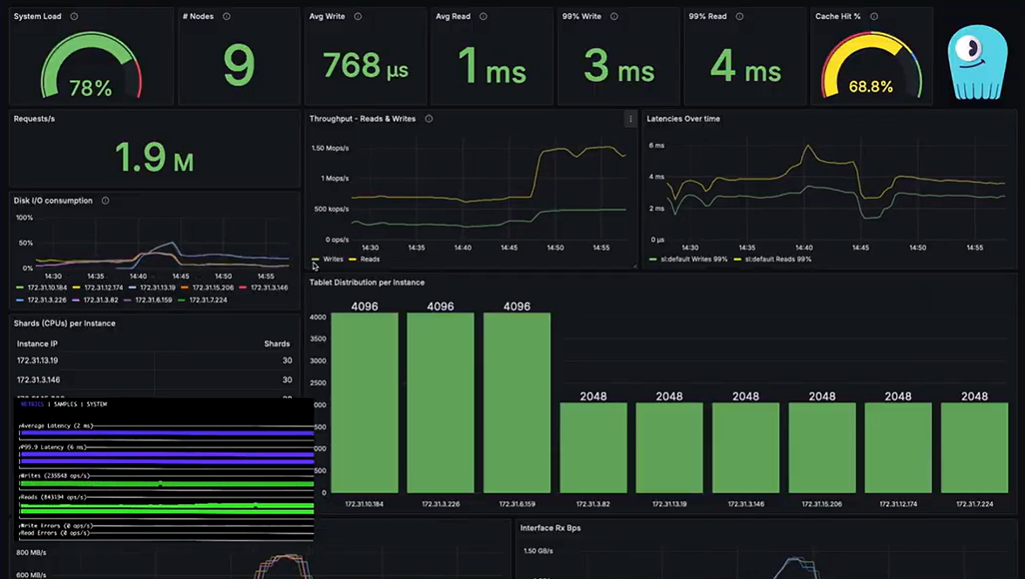Open Tablet Distribution per Instance title menu
The image size is (1025, 579).
(x=367, y=283)
